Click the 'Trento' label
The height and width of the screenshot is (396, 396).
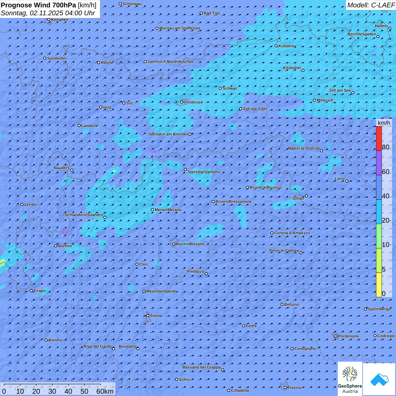point(156,316)
